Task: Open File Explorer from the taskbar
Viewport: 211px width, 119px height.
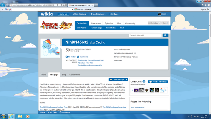Action: (20, 116)
